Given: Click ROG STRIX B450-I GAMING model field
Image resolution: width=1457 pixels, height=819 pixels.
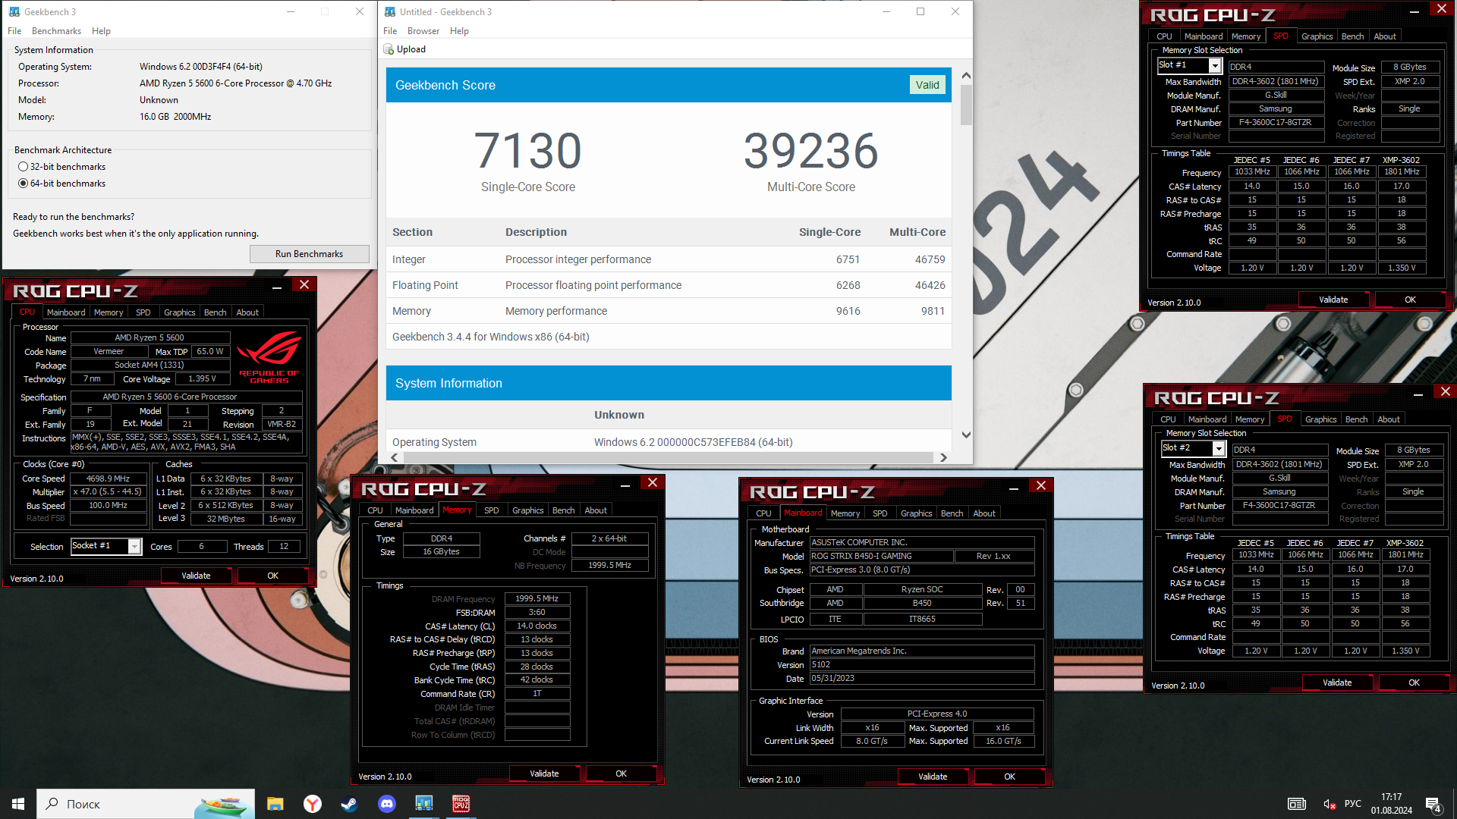Looking at the screenshot, I should (x=881, y=556).
